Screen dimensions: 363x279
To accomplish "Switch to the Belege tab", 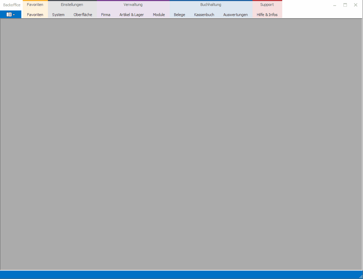I will [179, 15].
